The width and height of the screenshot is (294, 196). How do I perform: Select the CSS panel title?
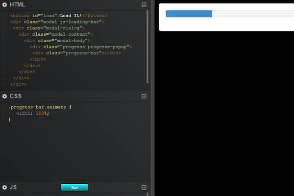tap(15, 96)
